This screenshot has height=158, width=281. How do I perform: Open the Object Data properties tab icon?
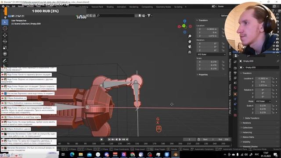(235, 109)
